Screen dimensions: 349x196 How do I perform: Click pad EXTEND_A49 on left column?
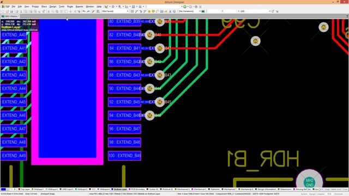(x=14, y=156)
